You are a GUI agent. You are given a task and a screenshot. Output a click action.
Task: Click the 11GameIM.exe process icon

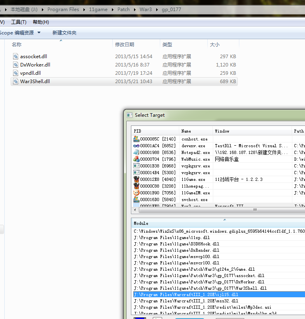[136, 193]
